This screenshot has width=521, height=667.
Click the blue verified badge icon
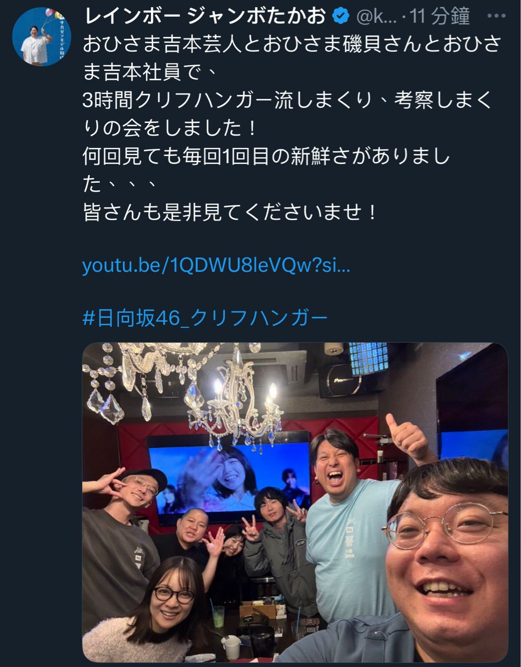coord(341,17)
